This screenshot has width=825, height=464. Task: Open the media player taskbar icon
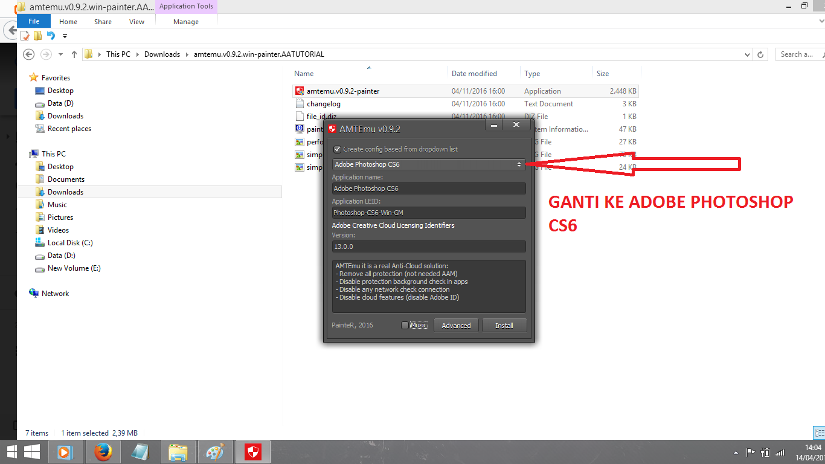[x=65, y=452]
